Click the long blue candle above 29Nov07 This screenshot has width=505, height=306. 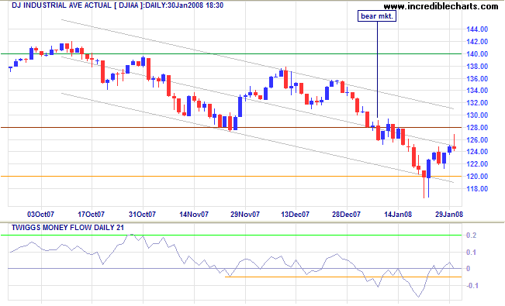pyautogui.click(x=240, y=106)
